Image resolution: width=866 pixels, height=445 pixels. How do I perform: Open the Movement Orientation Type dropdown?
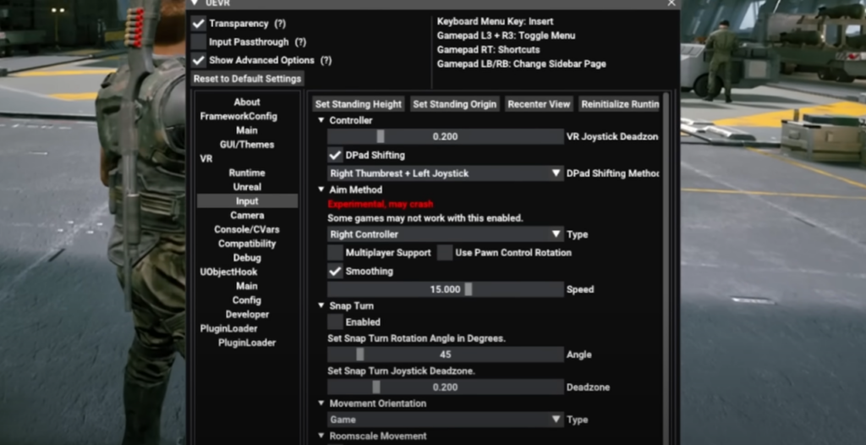[x=445, y=420]
